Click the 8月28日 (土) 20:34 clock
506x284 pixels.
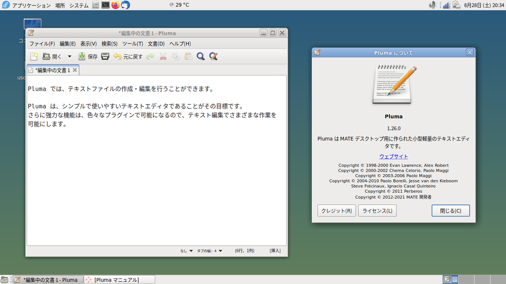484,5
